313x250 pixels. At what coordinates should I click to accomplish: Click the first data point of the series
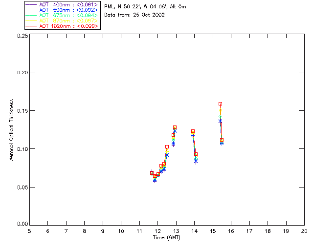tap(152, 172)
